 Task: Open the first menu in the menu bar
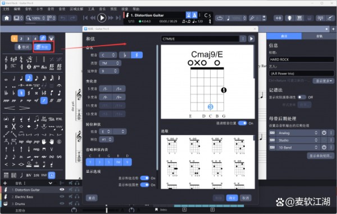(6, 9)
